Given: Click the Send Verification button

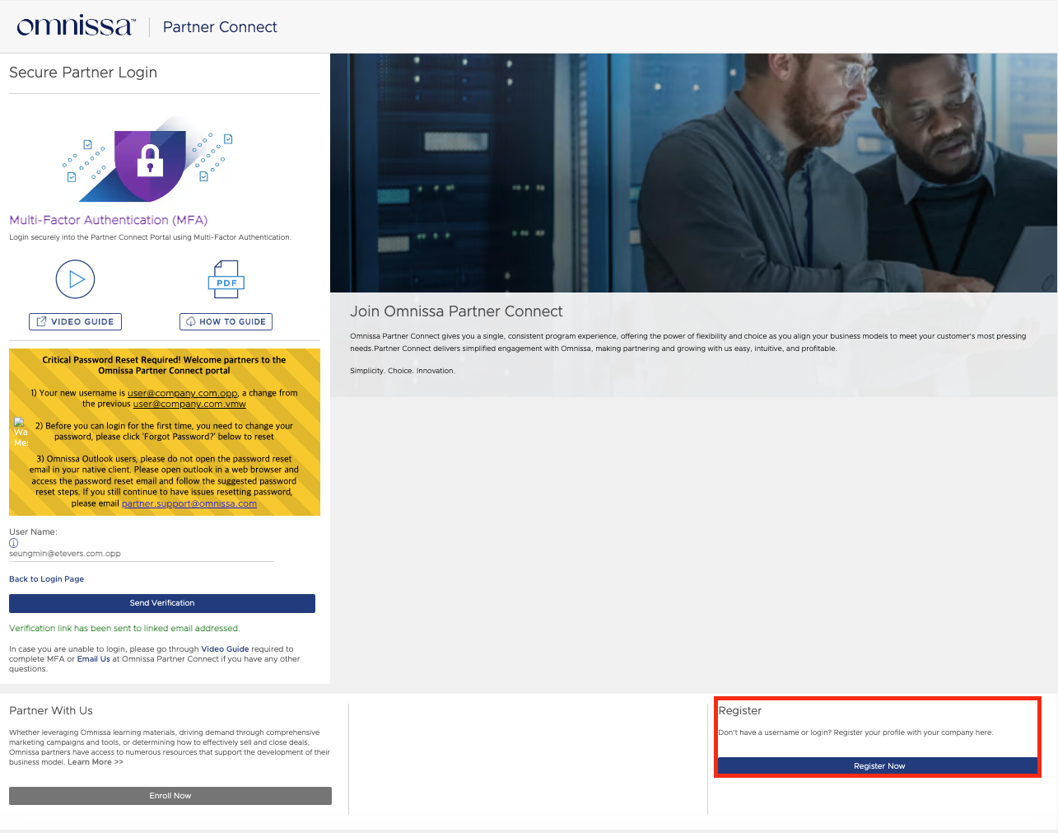Looking at the screenshot, I should 162,603.
